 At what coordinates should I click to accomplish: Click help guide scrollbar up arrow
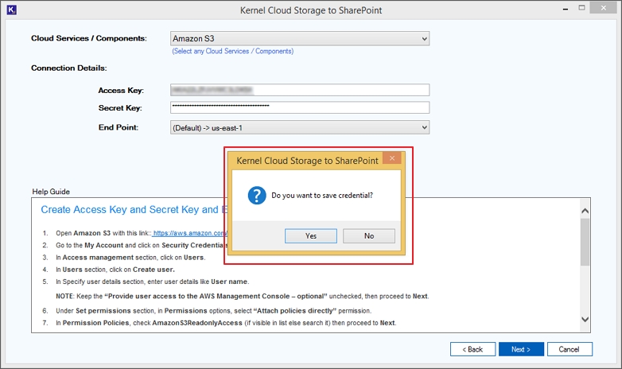click(585, 211)
